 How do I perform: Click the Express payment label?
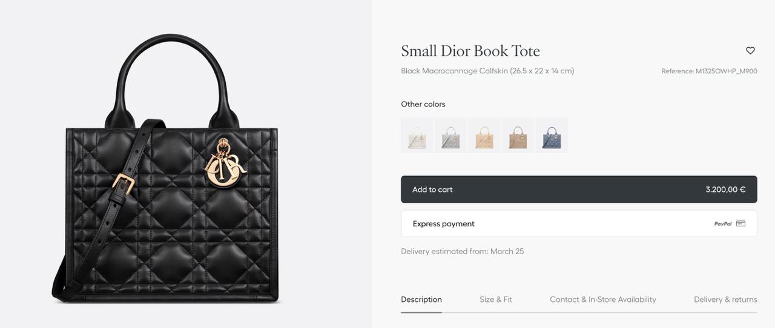tap(443, 224)
